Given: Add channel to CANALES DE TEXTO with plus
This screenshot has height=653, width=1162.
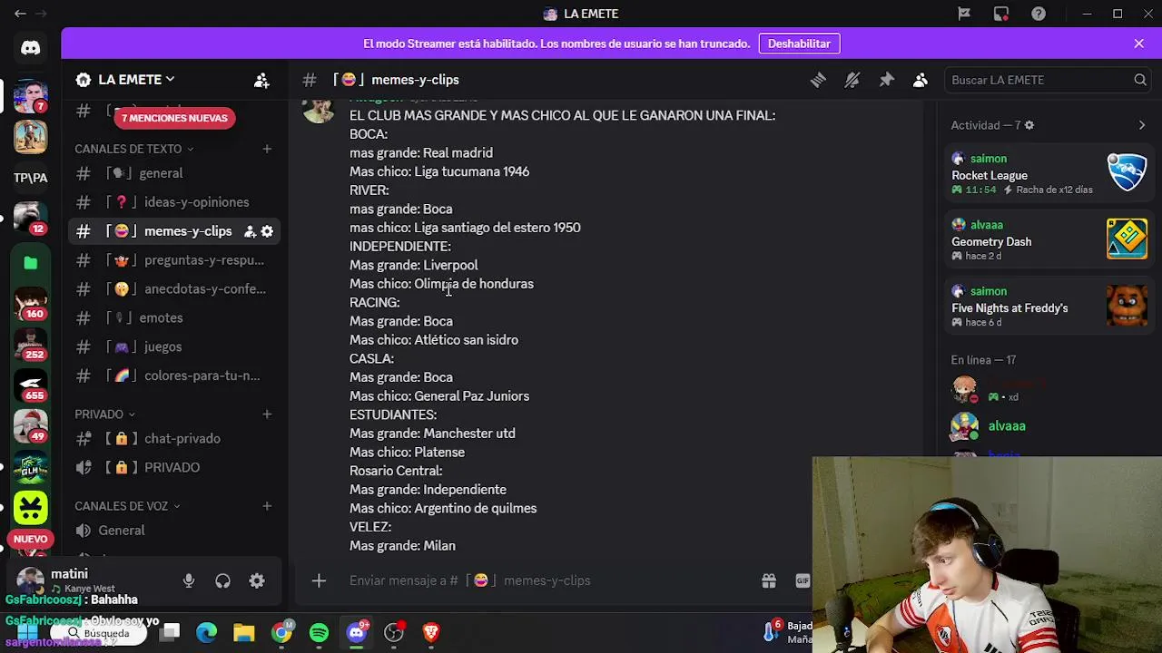Looking at the screenshot, I should point(267,149).
